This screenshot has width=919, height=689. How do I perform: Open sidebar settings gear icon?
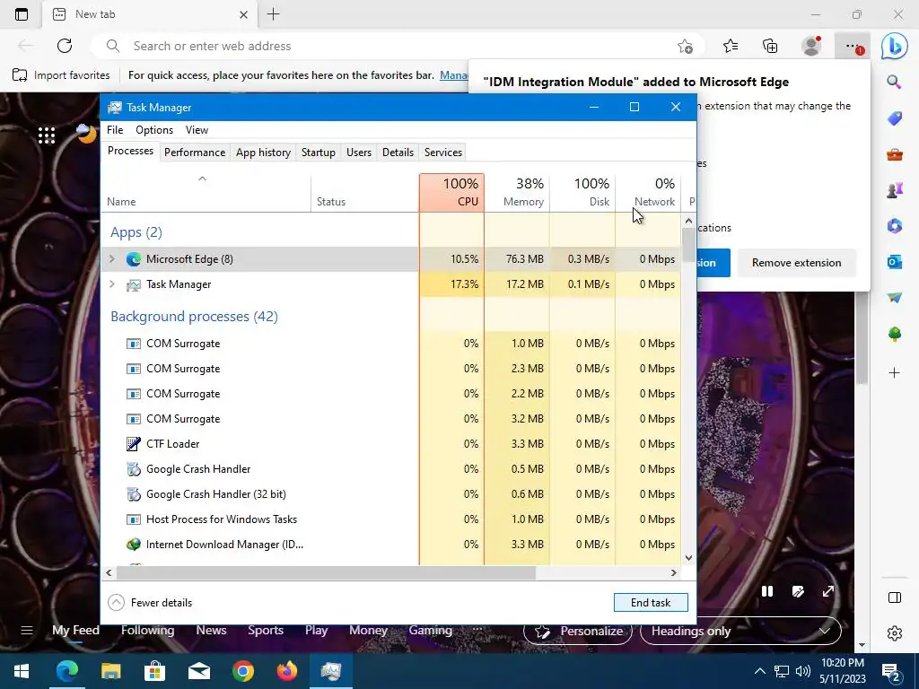coord(895,633)
